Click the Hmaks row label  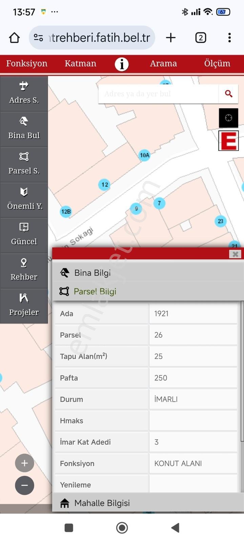(x=72, y=420)
